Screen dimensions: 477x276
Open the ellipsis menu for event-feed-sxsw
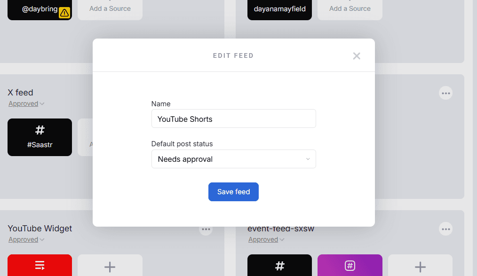click(445, 229)
